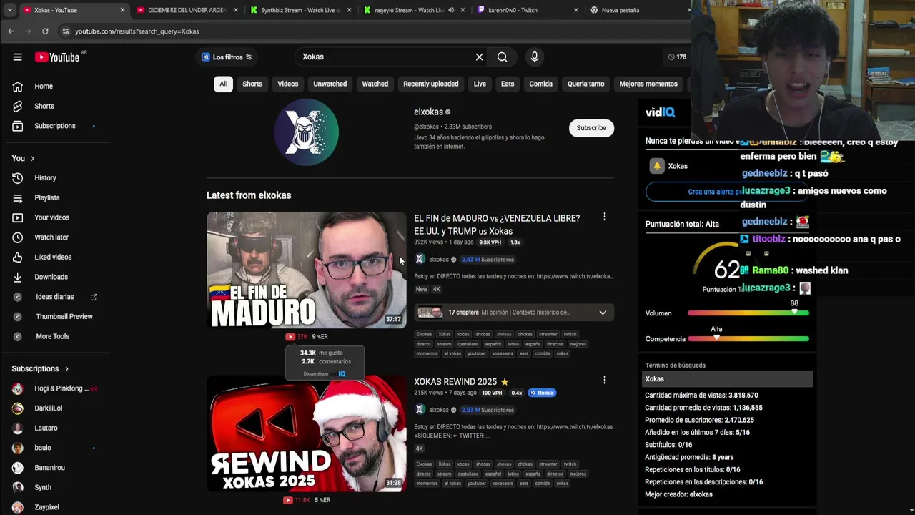Reload the browser page

point(45,31)
